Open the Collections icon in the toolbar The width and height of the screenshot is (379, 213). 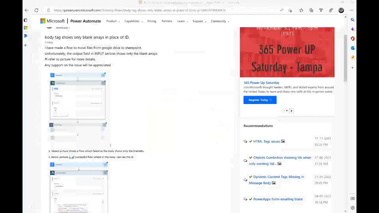(311, 10)
